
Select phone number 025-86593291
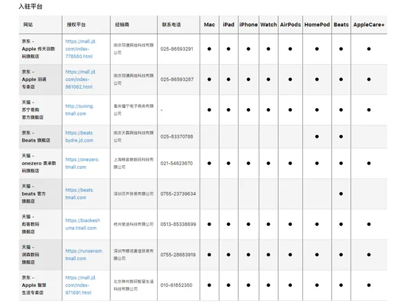point(177,49)
